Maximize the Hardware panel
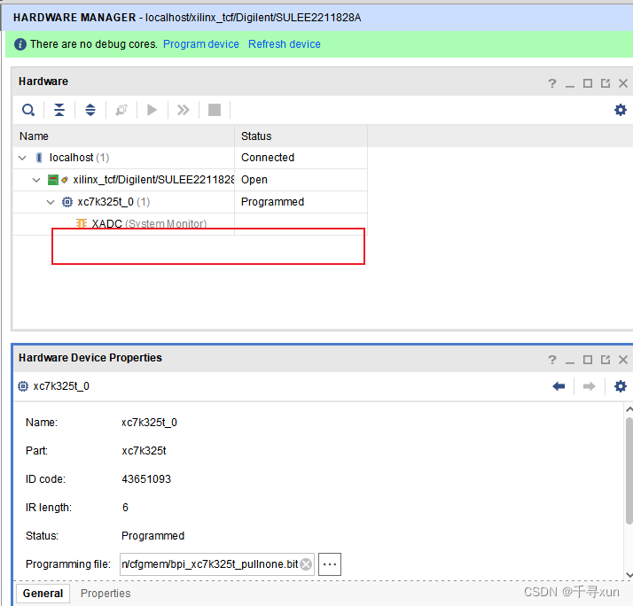 (588, 83)
